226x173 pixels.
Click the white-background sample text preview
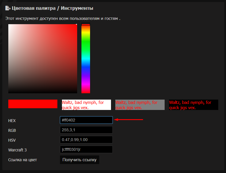[87, 105]
